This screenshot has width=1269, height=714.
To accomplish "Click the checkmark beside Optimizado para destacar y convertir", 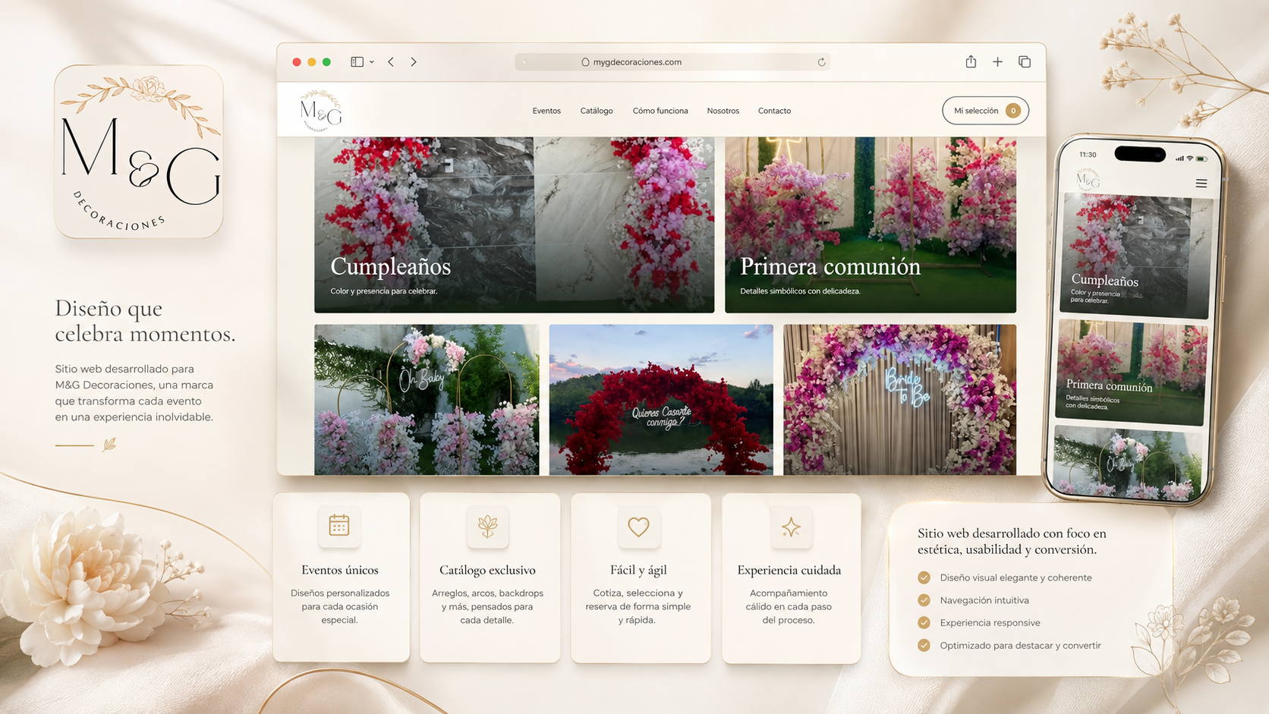I will 924,646.
